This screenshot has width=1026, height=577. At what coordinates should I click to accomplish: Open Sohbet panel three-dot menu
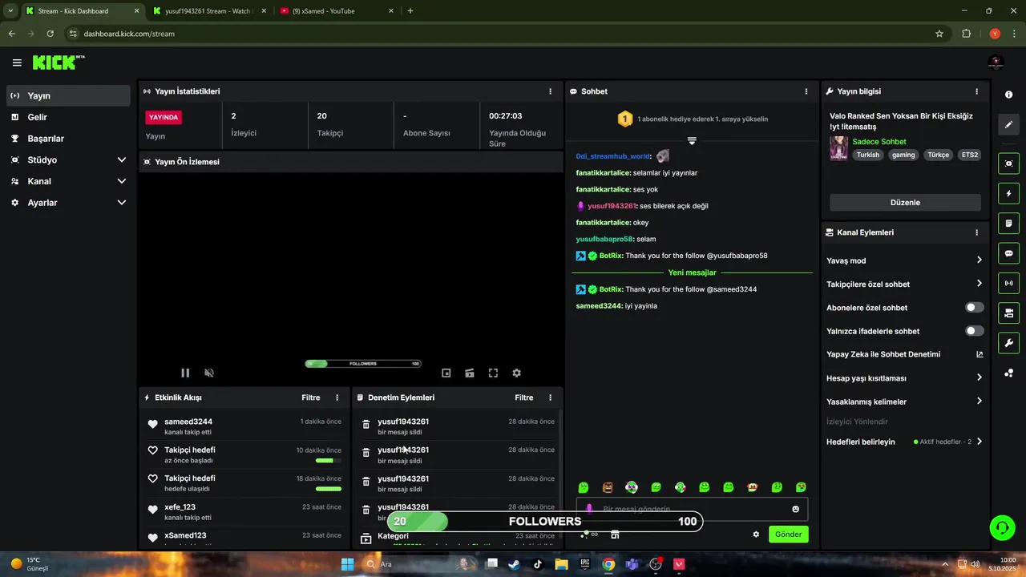[806, 91]
